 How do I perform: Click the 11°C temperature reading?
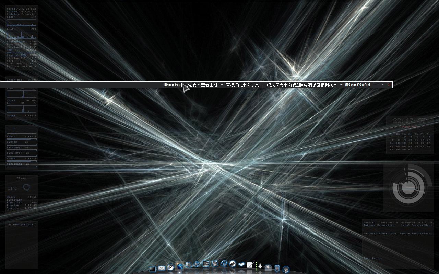[12, 188]
